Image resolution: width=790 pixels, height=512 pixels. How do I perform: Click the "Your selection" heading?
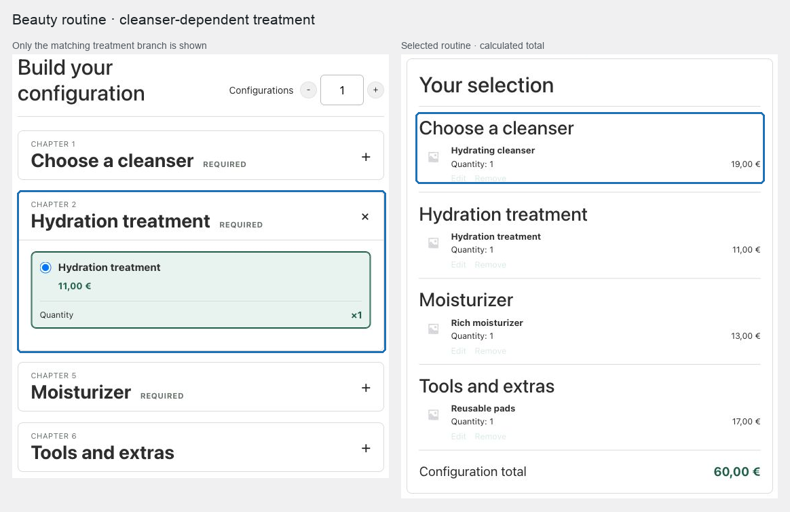486,85
